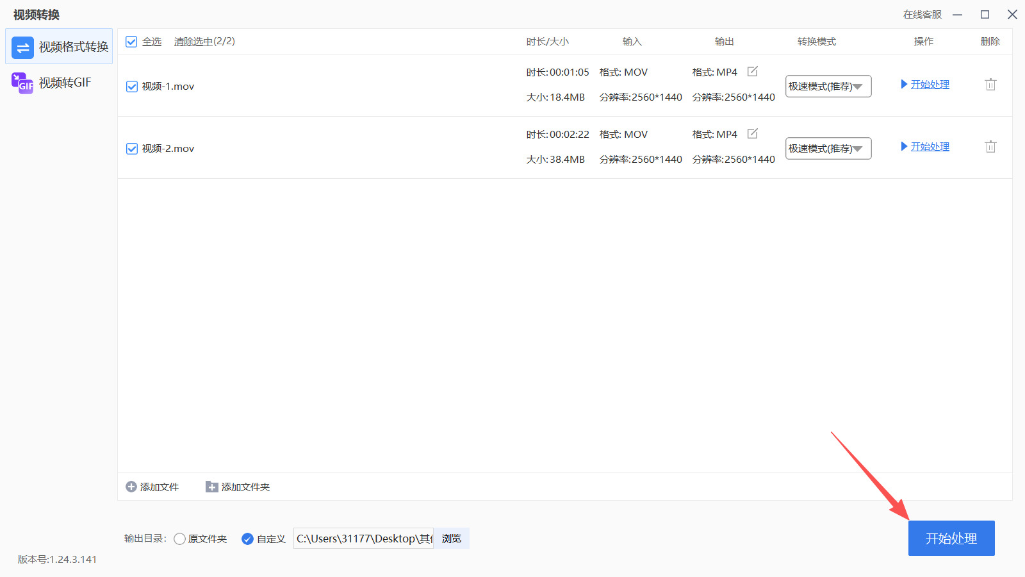Click the blue 视频格式转换 swap icon

coord(22,47)
